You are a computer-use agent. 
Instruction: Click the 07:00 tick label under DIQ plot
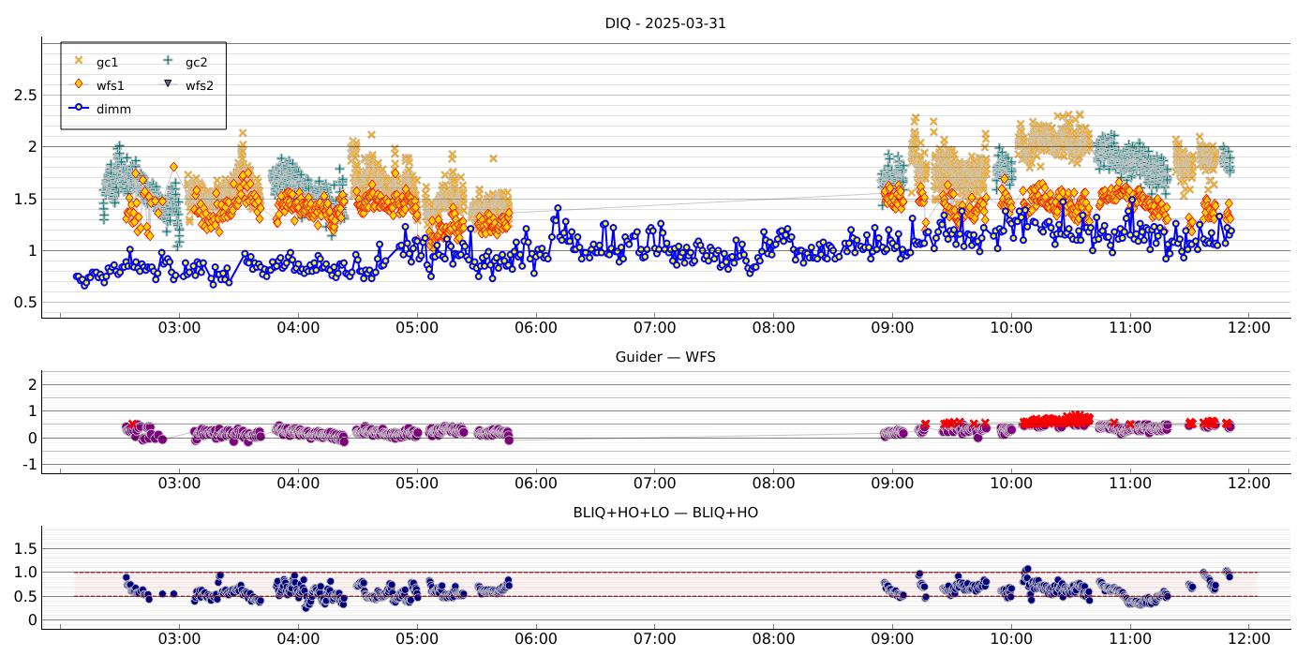[x=654, y=328]
